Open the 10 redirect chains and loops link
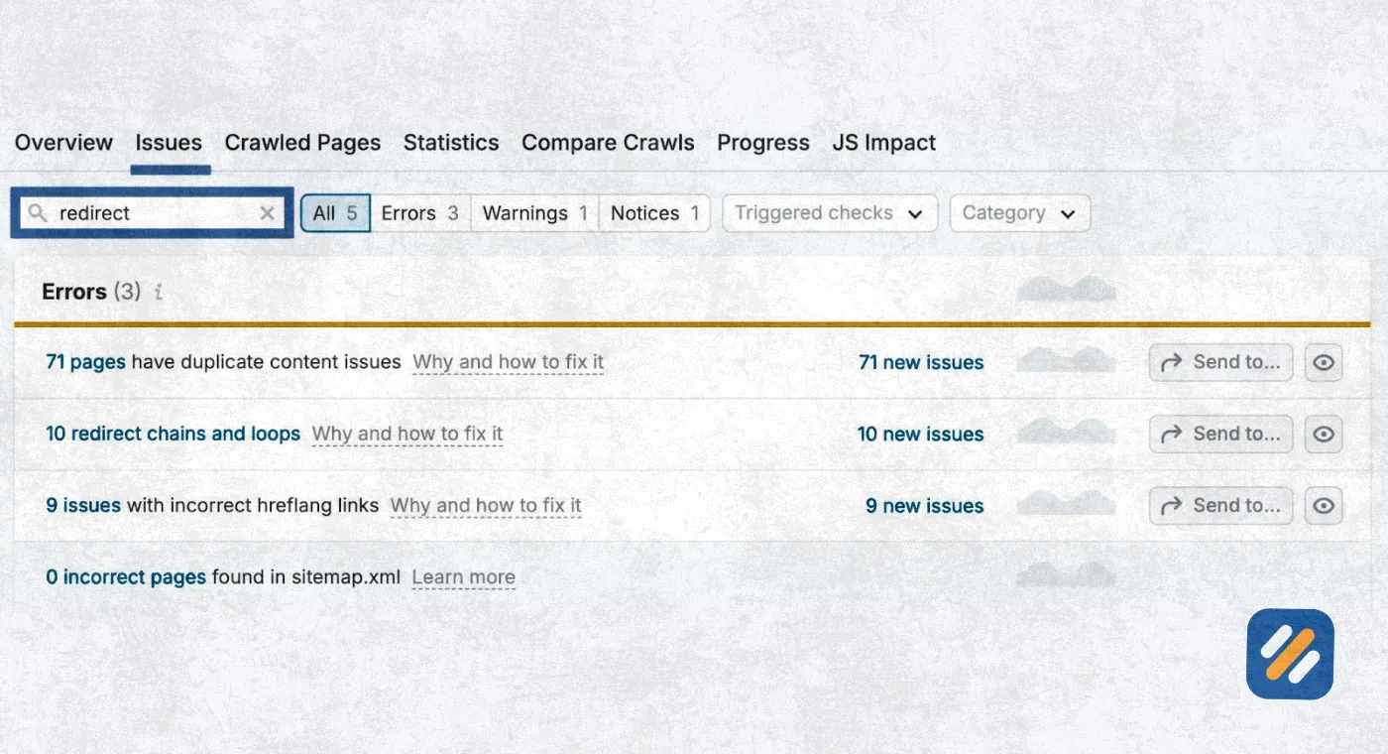This screenshot has width=1388, height=754. click(x=173, y=434)
